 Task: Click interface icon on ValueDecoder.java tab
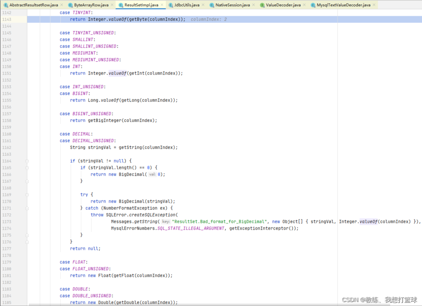click(262, 5)
